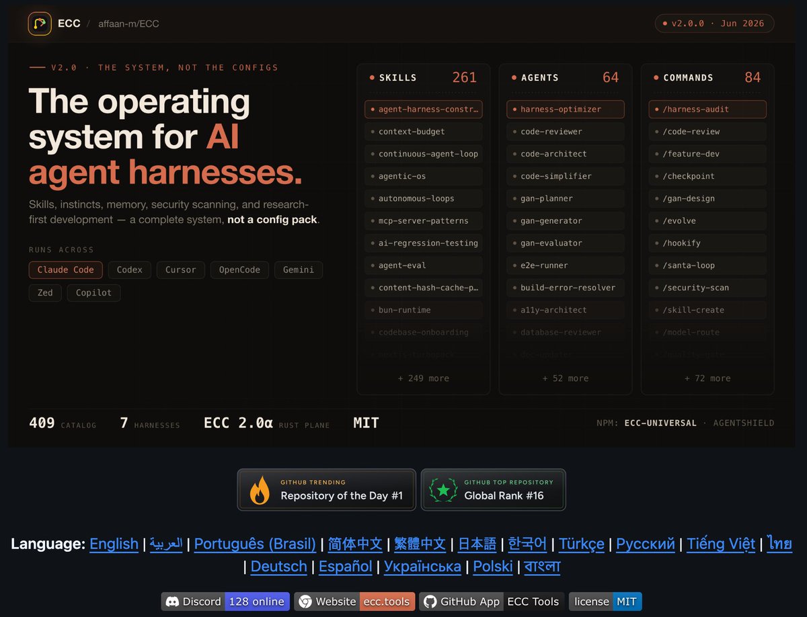Click the AGENTSHIELD label
Screen dimensions: 807x617
(744, 423)
